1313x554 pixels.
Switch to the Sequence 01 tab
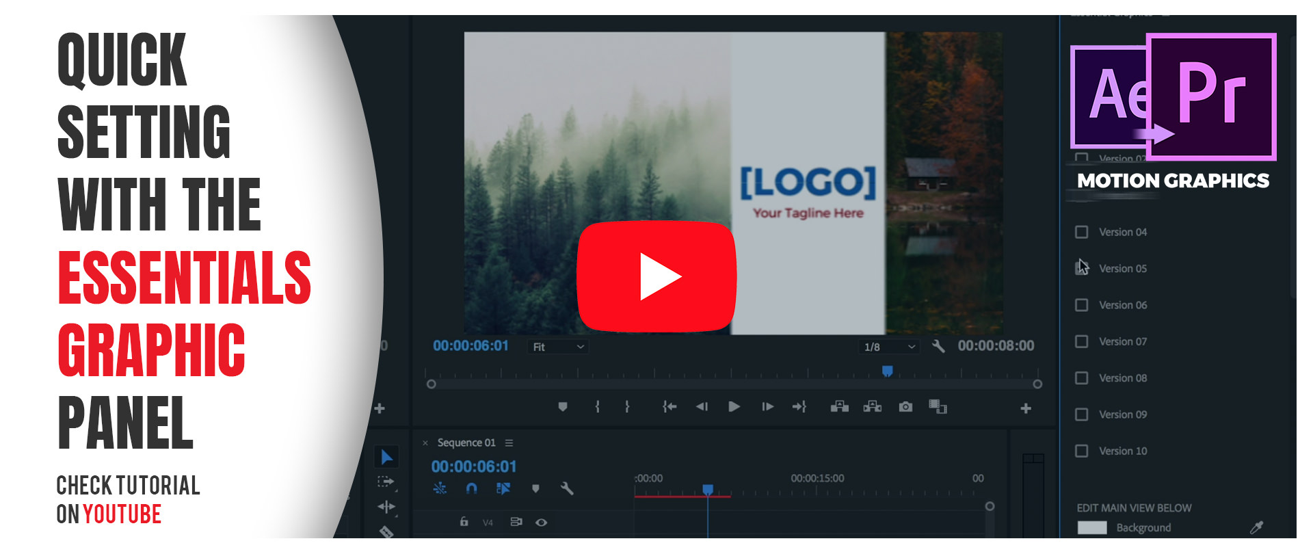(x=466, y=443)
